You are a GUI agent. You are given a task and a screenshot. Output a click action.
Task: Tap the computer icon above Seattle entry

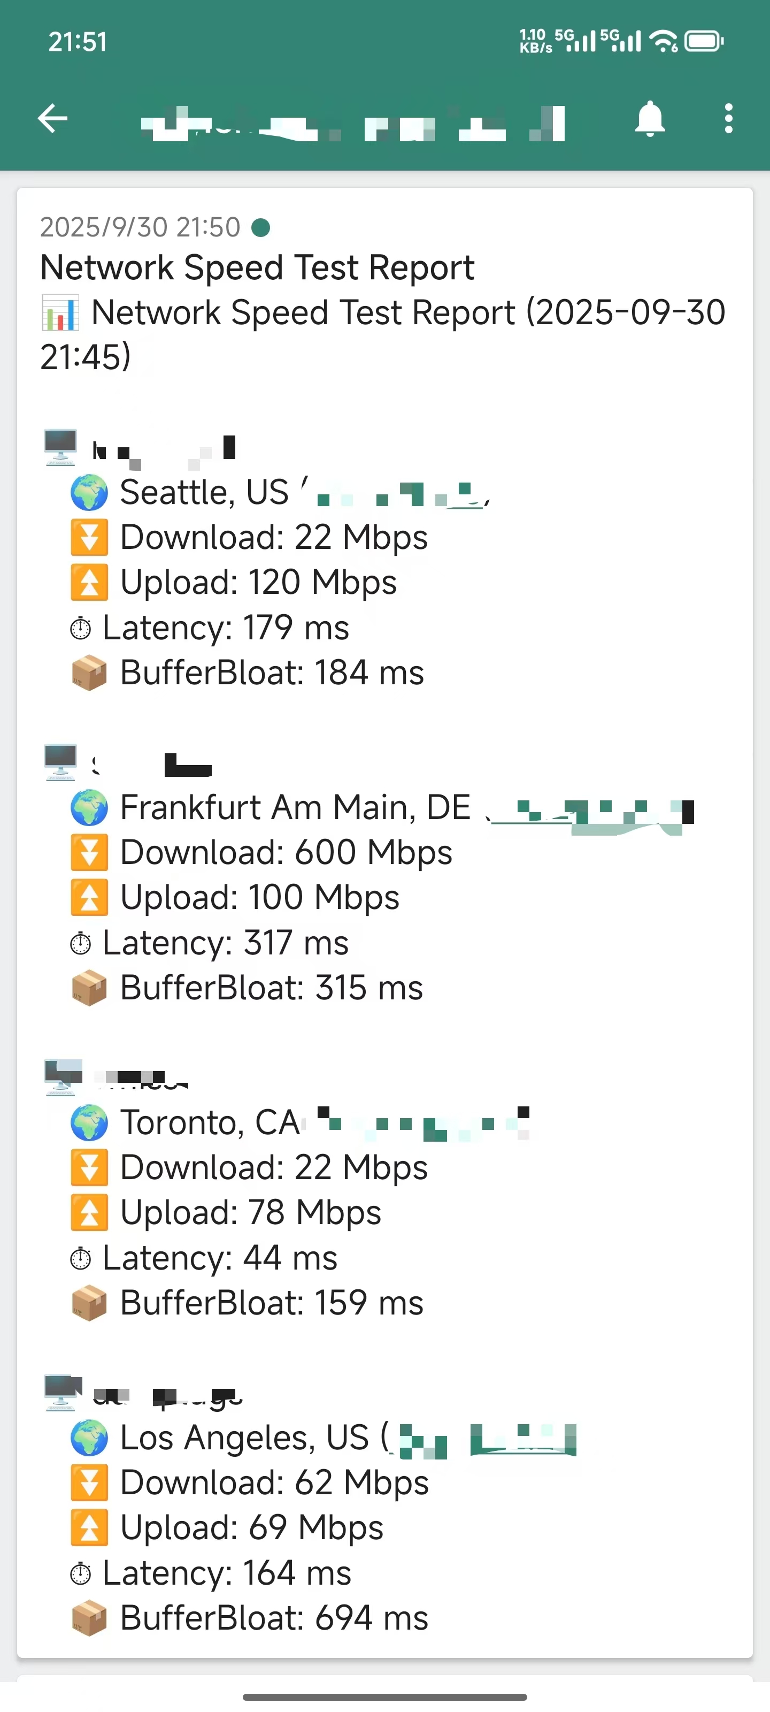pyautogui.click(x=60, y=447)
